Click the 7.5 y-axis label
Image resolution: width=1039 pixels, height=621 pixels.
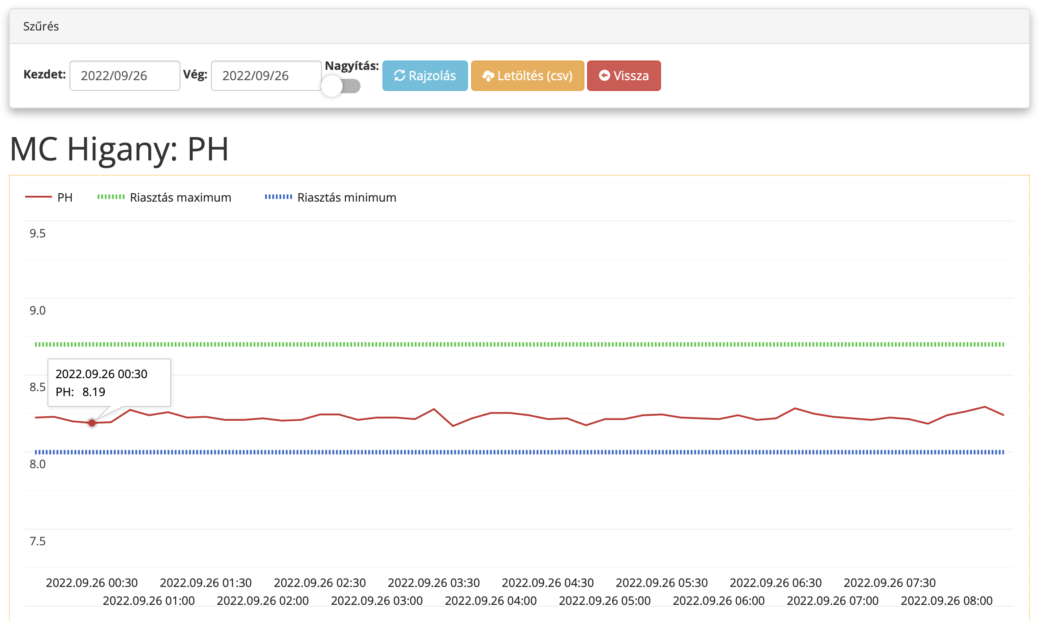(x=38, y=541)
